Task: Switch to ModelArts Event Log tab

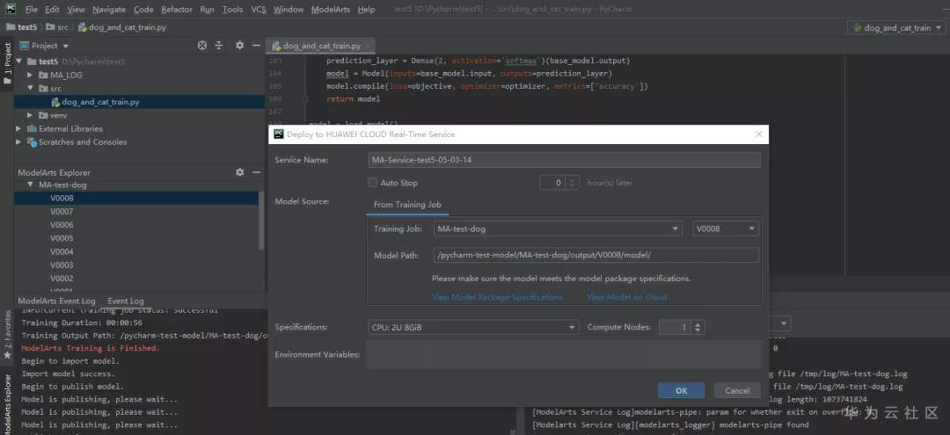Action: tap(56, 301)
